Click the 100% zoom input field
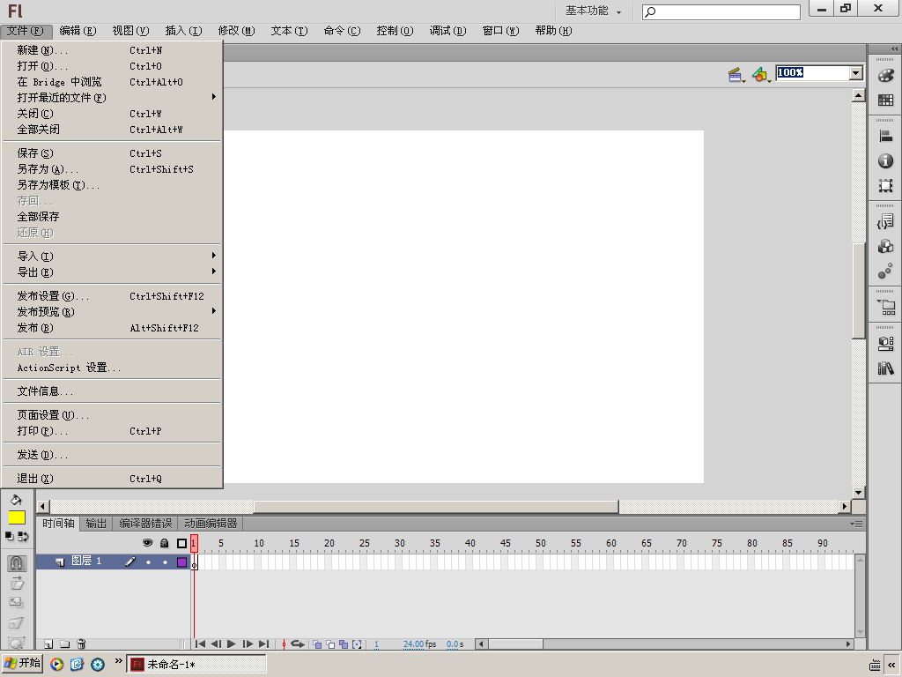The image size is (902, 677). click(x=812, y=72)
